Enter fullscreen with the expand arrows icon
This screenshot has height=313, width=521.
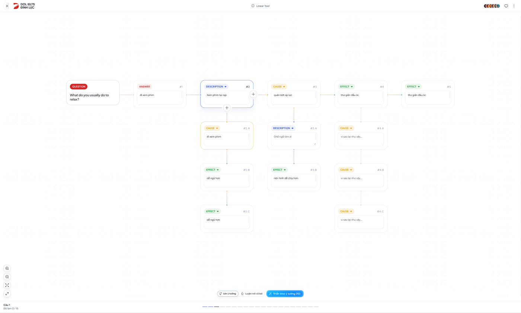tap(7, 294)
